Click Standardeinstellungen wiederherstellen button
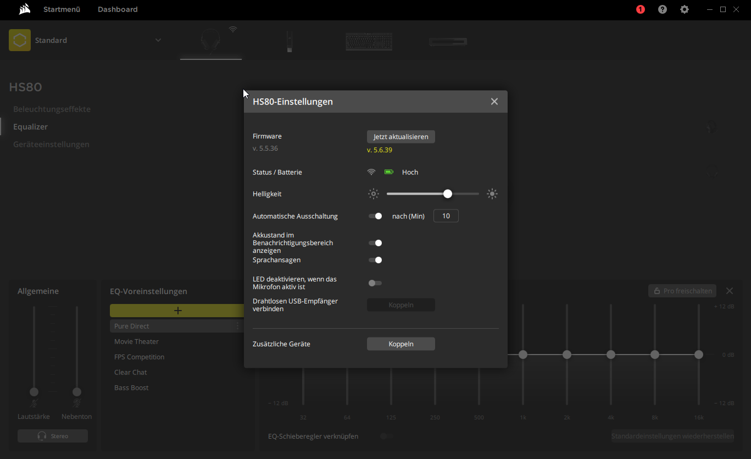751x459 pixels. pos(672,436)
